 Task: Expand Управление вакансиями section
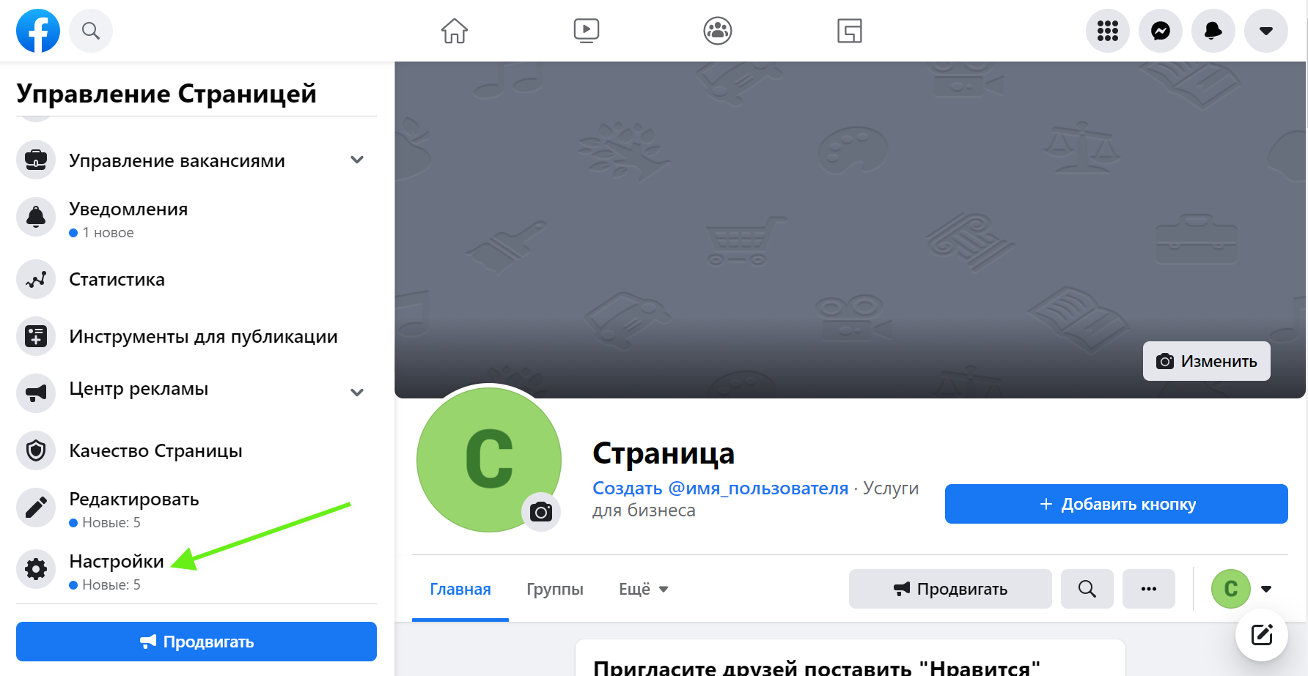point(357,160)
